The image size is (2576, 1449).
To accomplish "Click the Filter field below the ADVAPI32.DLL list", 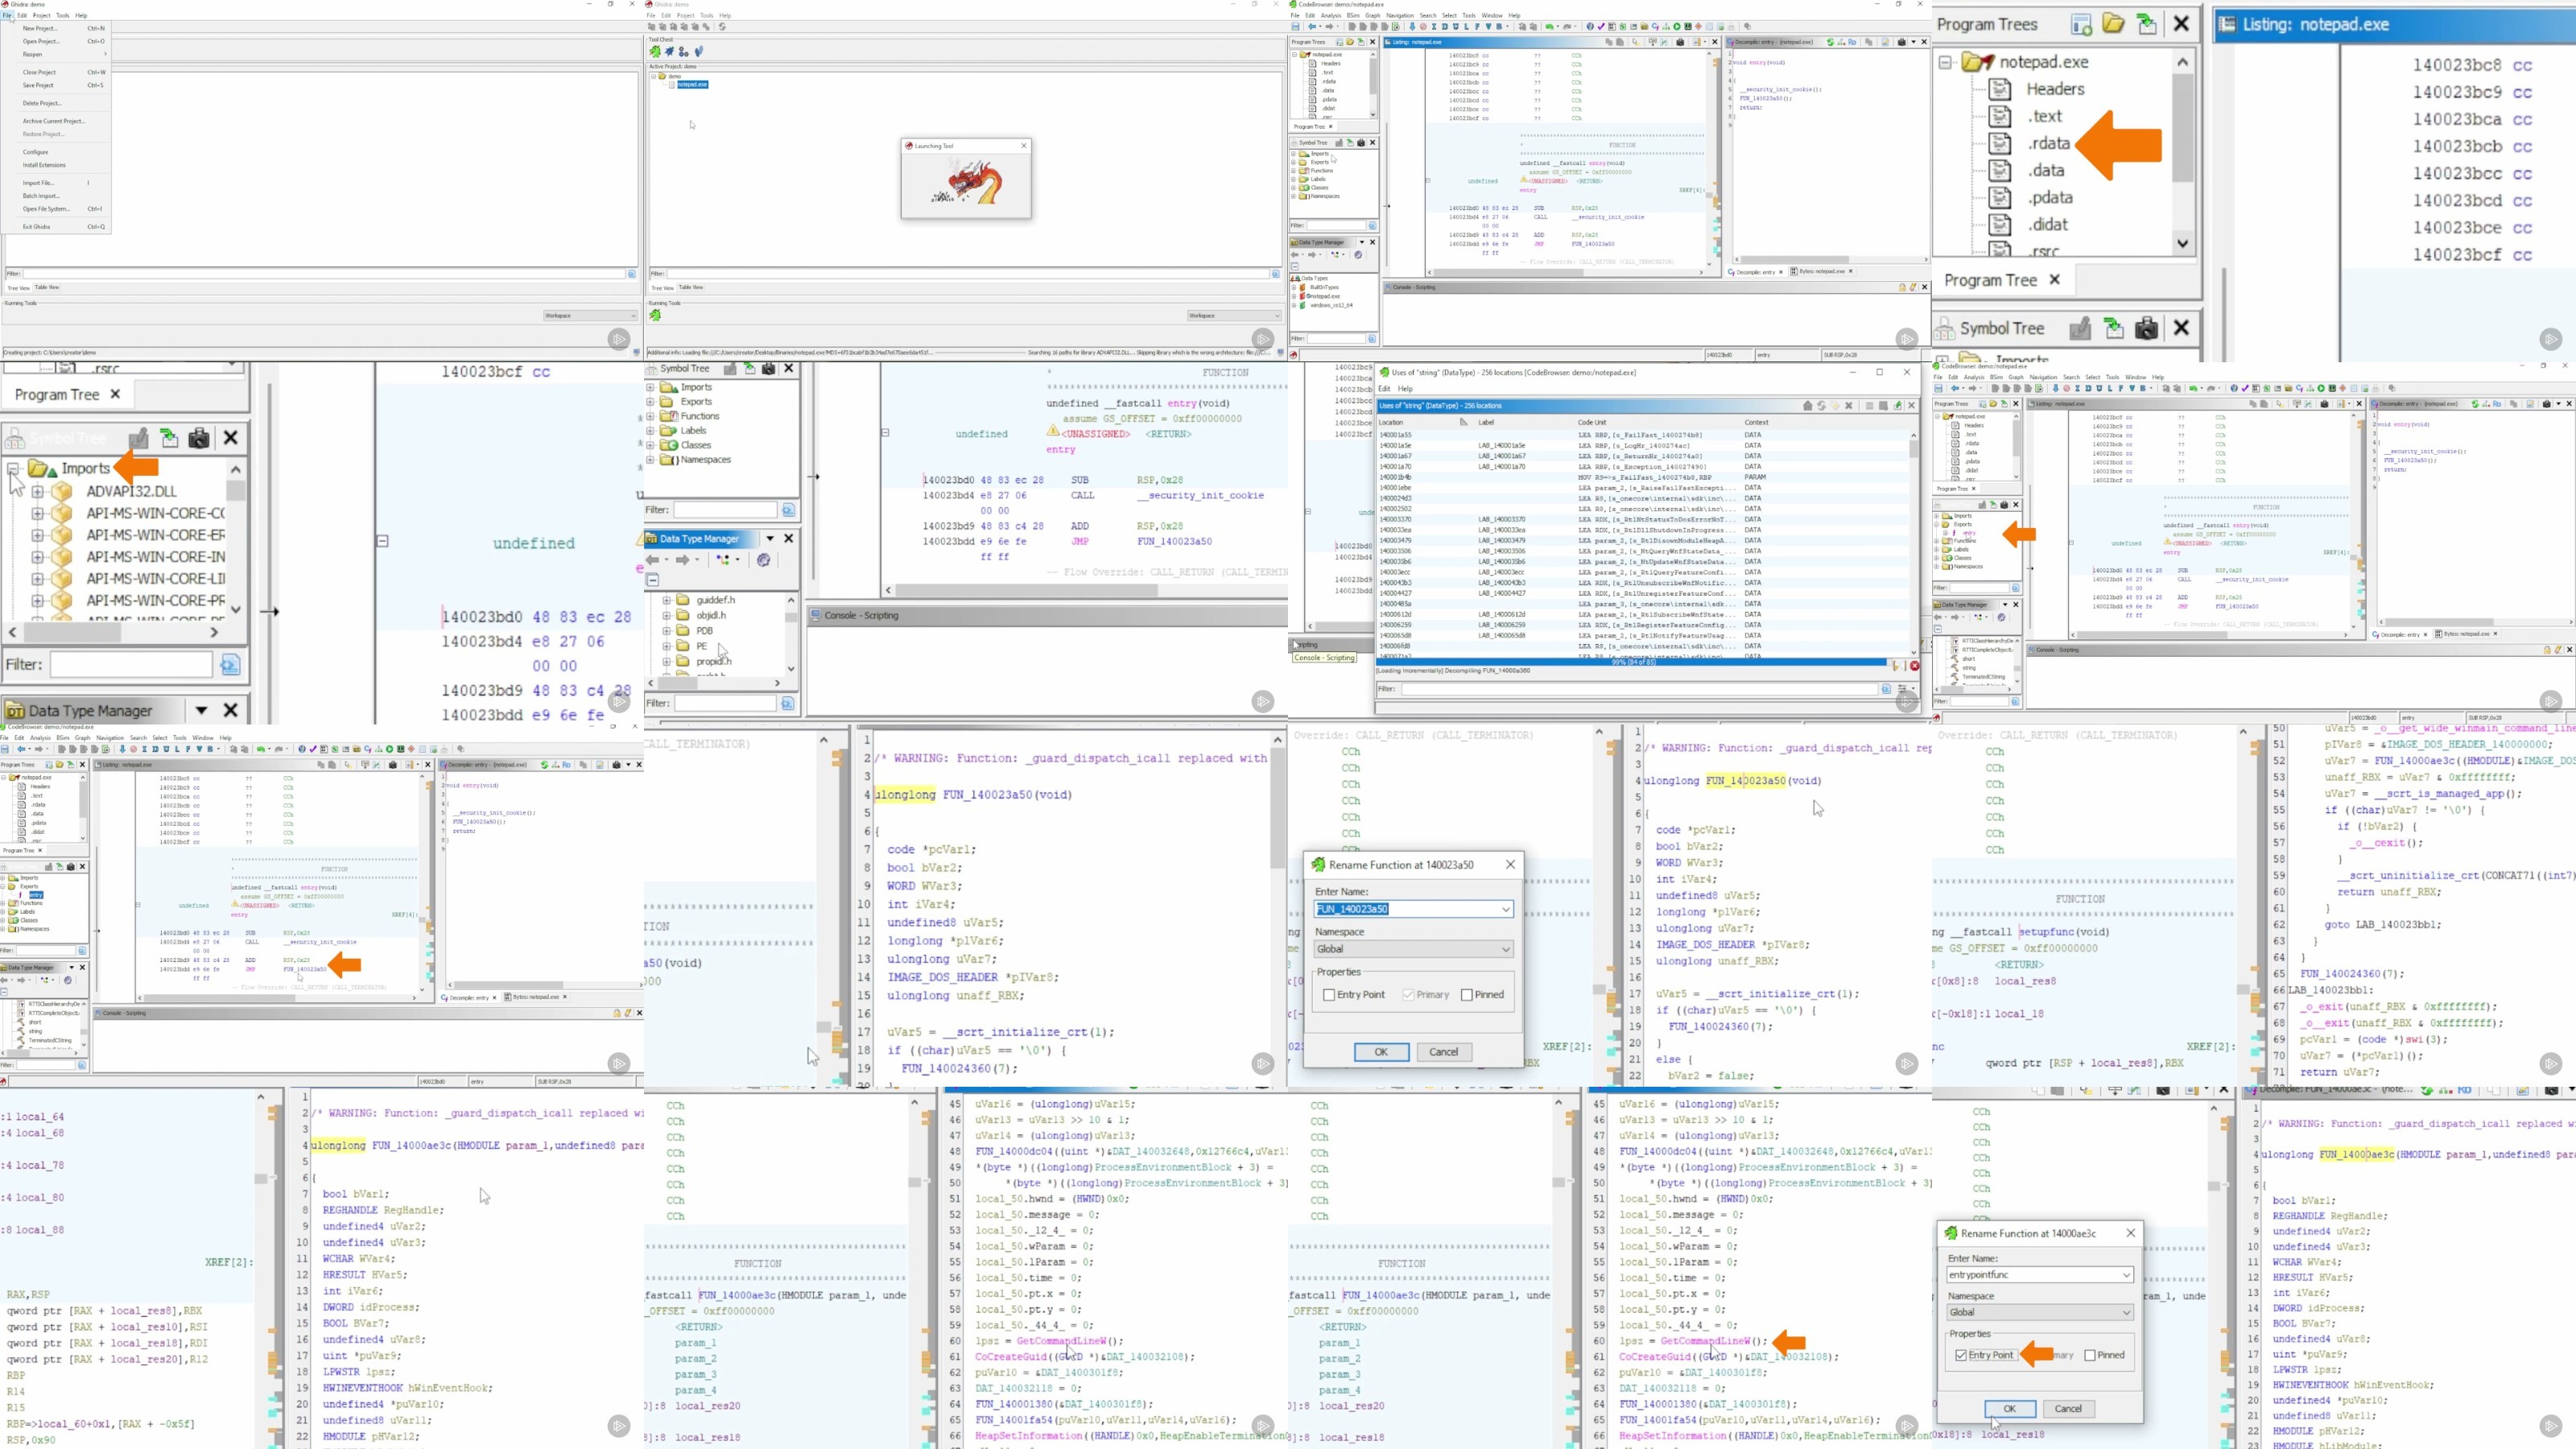I will tap(131, 665).
